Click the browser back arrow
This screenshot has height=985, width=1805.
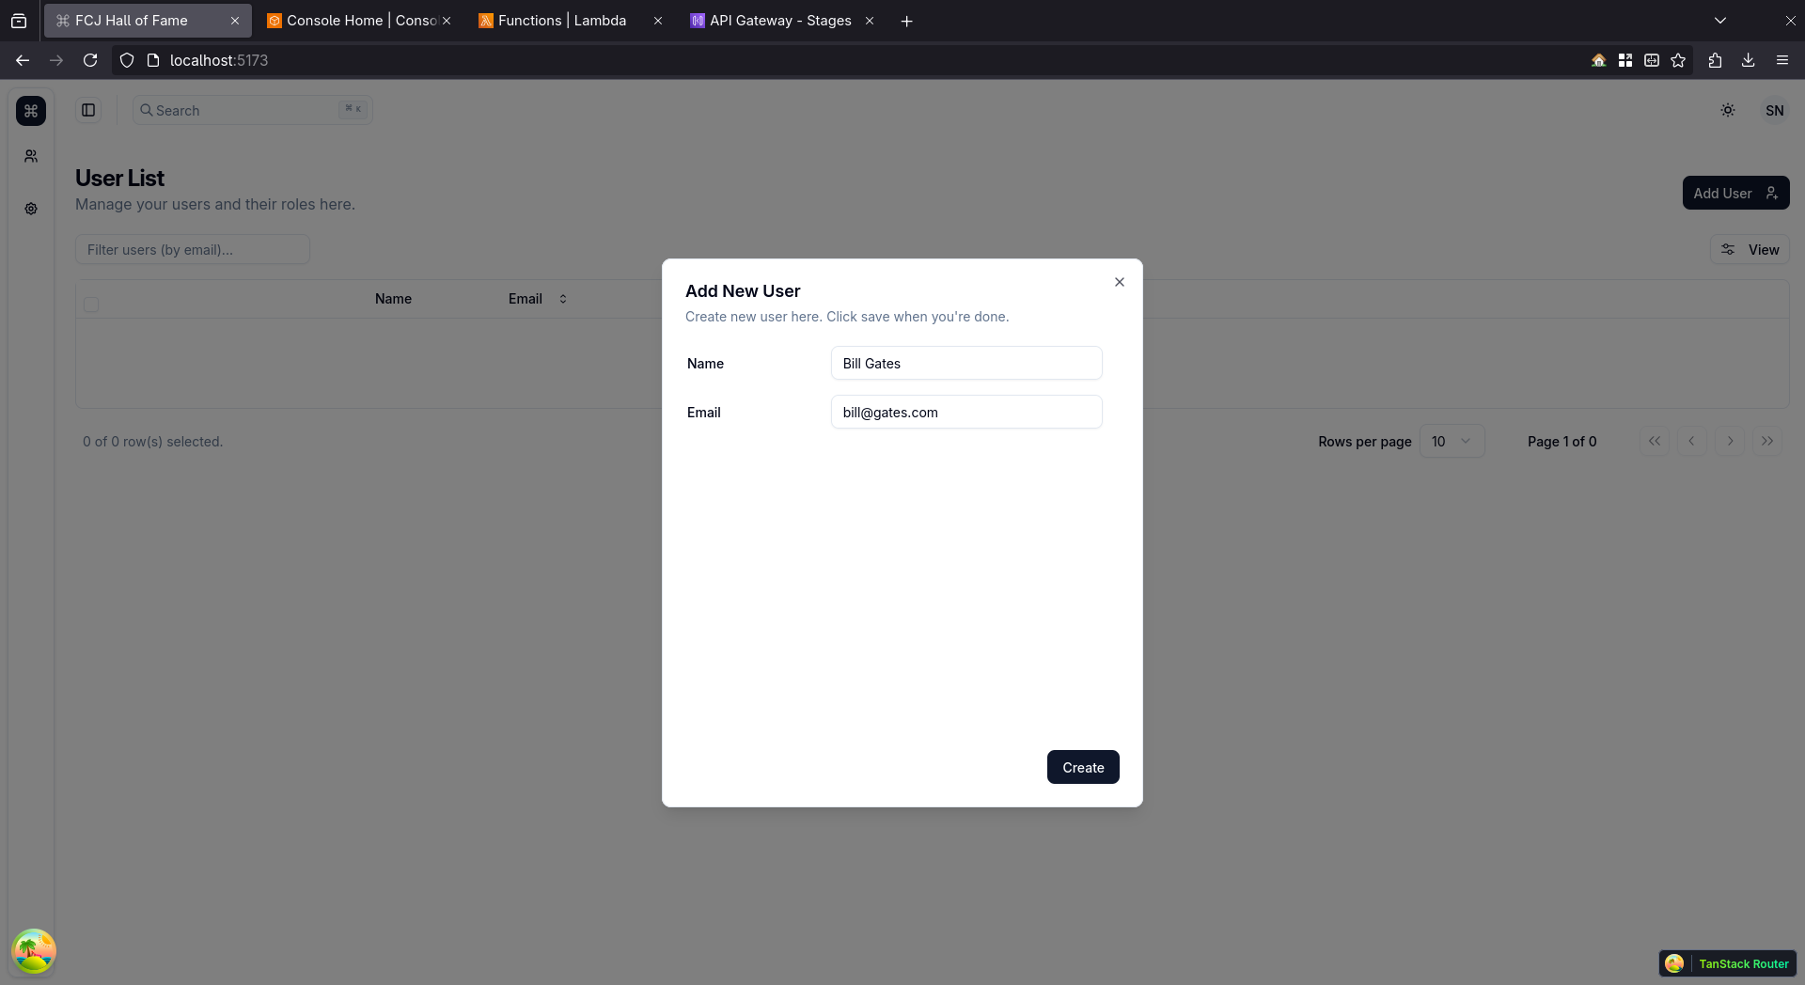(23, 60)
